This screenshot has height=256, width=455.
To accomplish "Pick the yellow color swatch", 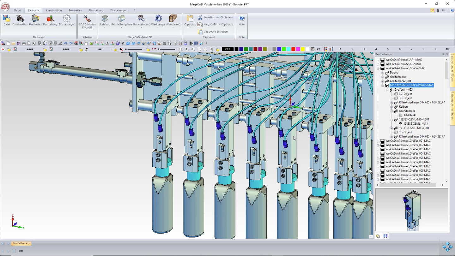I will click(x=302, y=49).
